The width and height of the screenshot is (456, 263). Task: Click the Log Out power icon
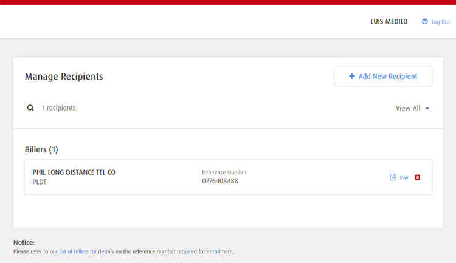[425, 21]
